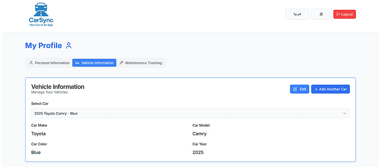Click the Vehicle Information section heading
This screenshot has width=379, height=167.
click(58, 87)
